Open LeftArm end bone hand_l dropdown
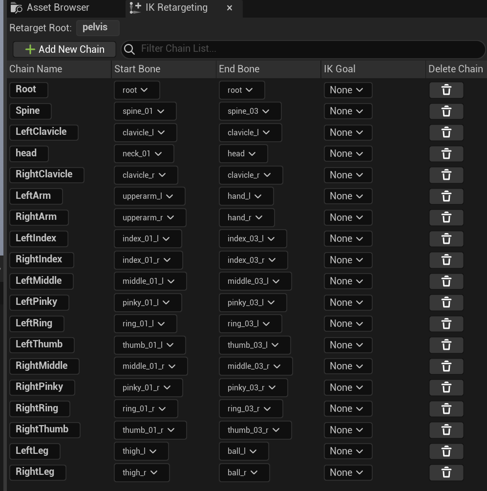487x491 pixels. [x=246, y=196]
